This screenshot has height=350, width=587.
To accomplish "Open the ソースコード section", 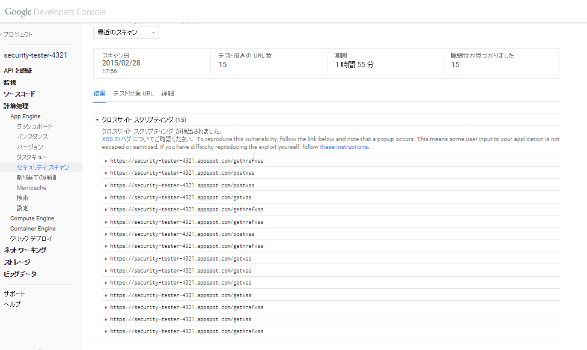I will (x=19, y=94).
